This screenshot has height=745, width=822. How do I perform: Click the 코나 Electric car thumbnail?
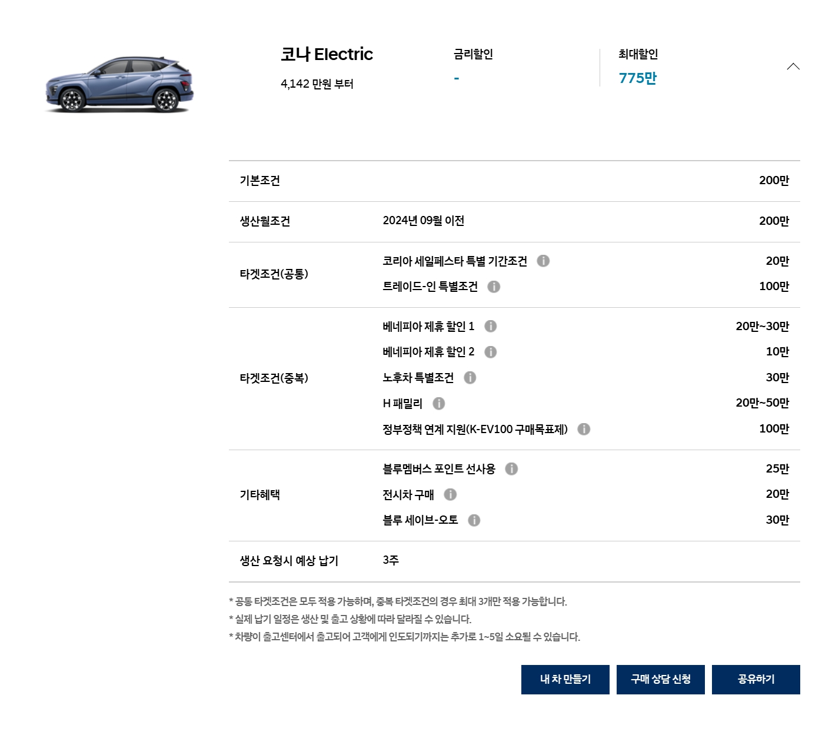coord(119,84)
